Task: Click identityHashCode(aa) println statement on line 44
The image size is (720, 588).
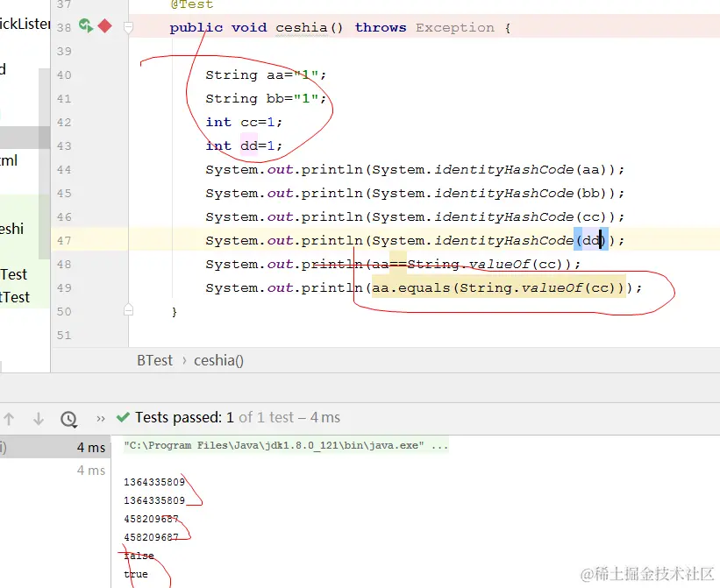Action: pyautogui.click(x=415, y=170)
